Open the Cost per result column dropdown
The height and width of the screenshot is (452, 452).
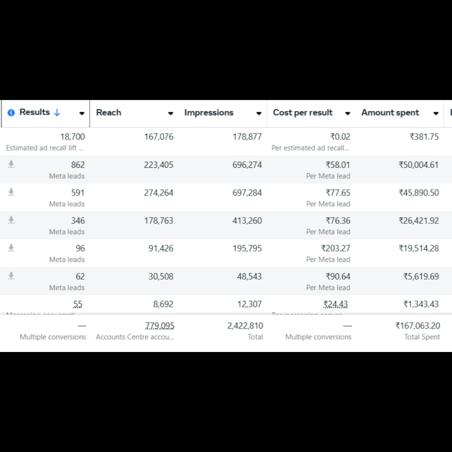tap(347, 113)
